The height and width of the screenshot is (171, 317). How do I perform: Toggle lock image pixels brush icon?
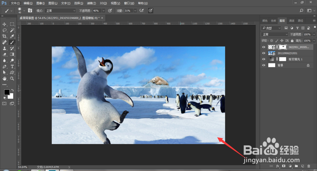click(x=277, y=41)
